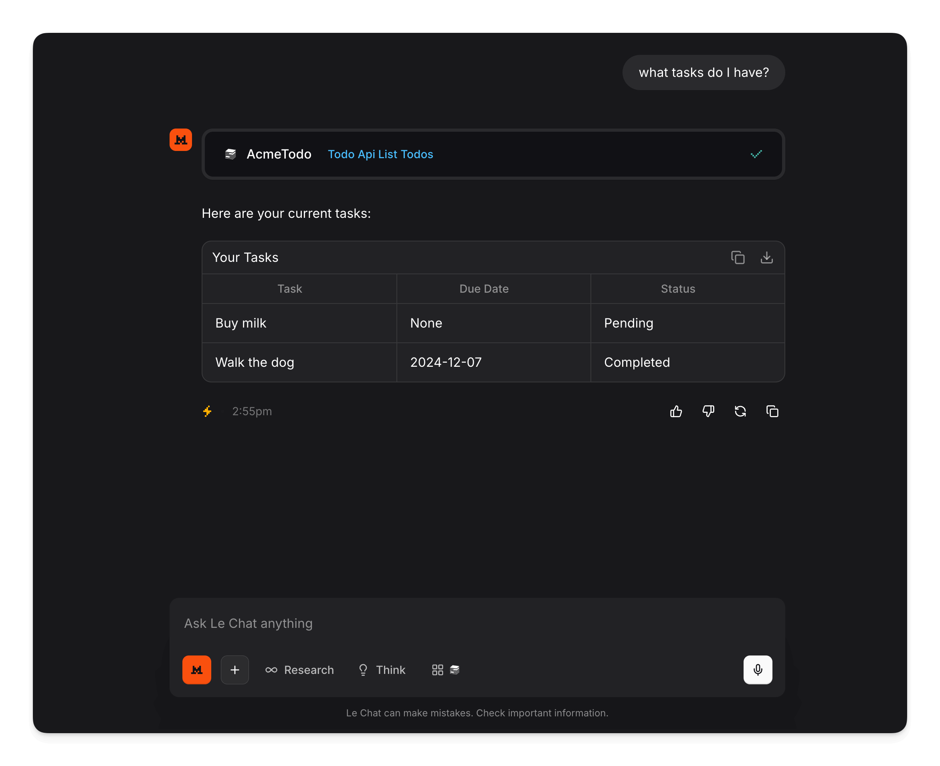940x766 pixels.
Task: Click 'Here are your current tasks:' text
Action: 286,213
